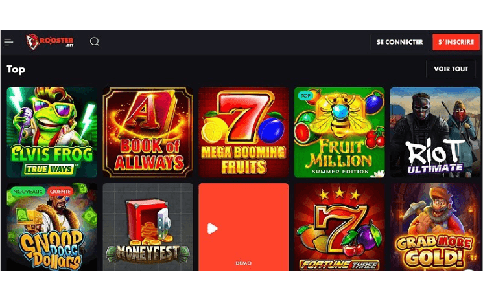Select Moneyfest game thumbnail

click(x=148, y=227)
